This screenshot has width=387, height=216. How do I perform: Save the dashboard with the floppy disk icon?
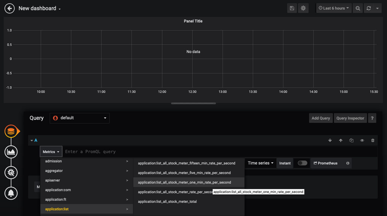(x=291, y=8)
